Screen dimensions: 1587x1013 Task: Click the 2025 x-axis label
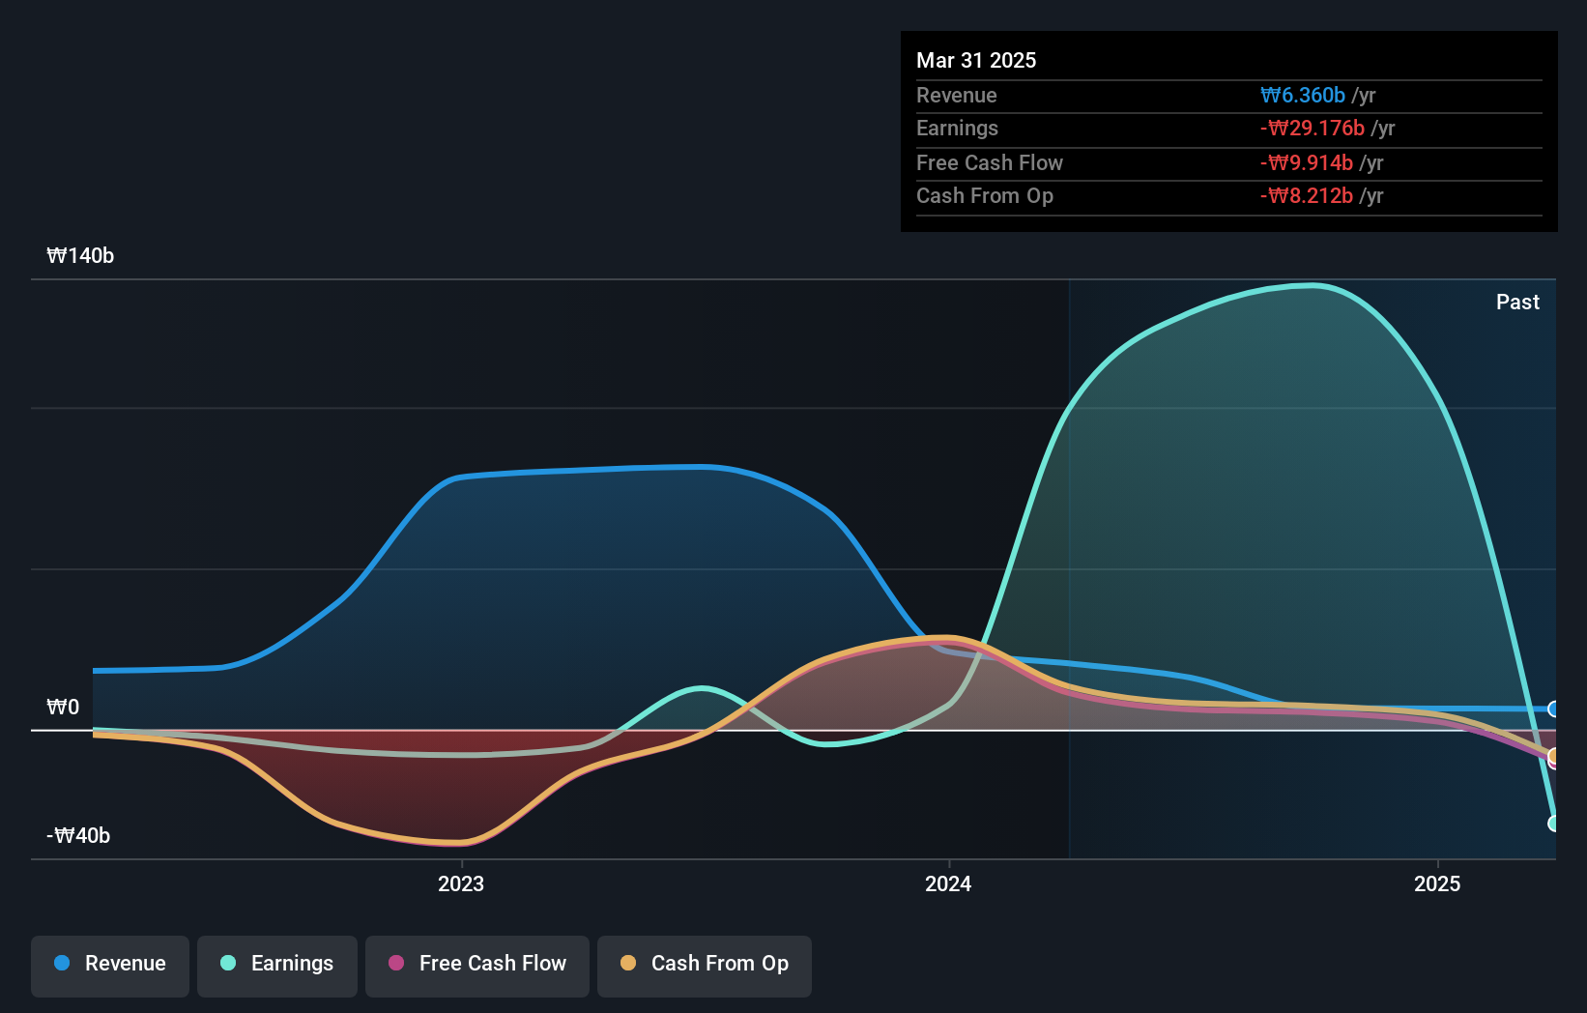pos(1437,883)
